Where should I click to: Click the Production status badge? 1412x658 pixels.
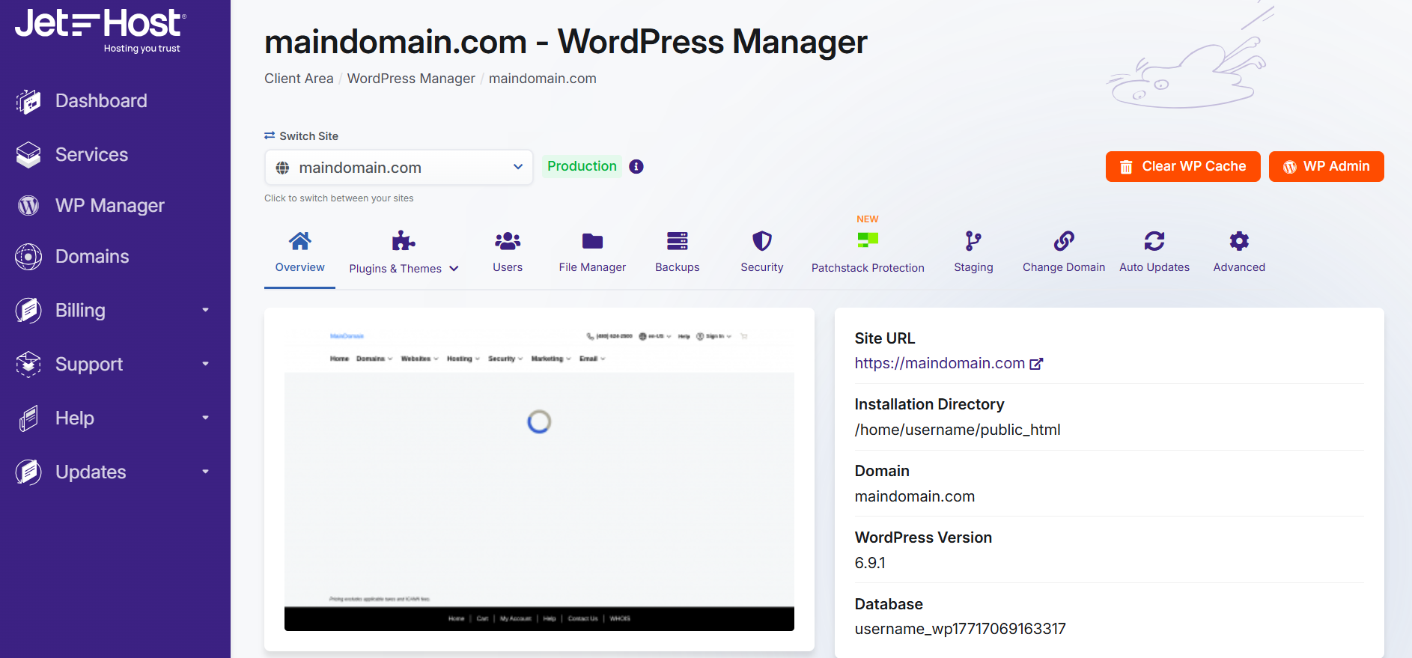tap(582, 166)
